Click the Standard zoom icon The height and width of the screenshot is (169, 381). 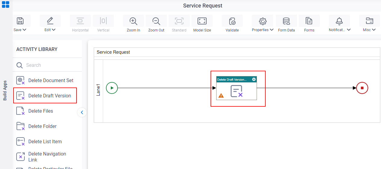pos(179,21)
